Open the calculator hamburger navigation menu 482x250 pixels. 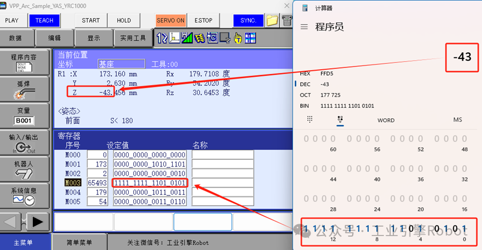(x=304, y=27)
